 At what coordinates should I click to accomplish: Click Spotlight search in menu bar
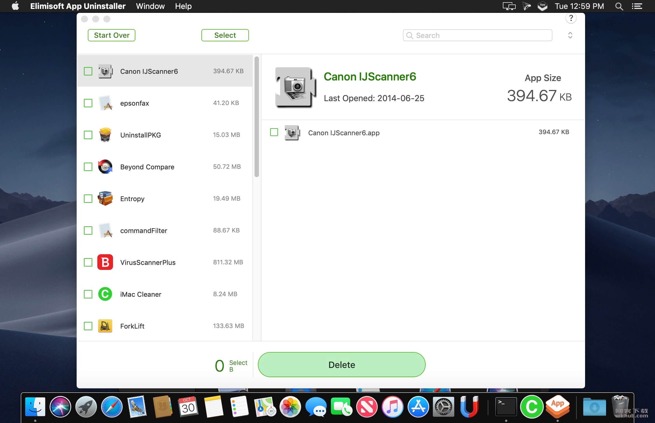tap(619, 6)
